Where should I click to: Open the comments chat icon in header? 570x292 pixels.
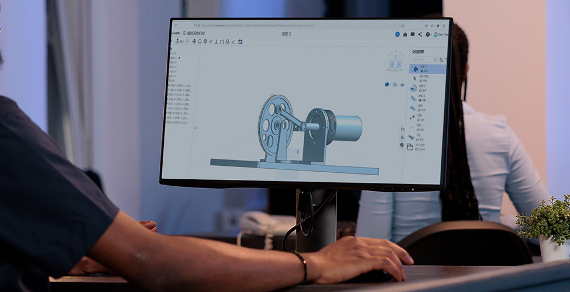[413, 35]
